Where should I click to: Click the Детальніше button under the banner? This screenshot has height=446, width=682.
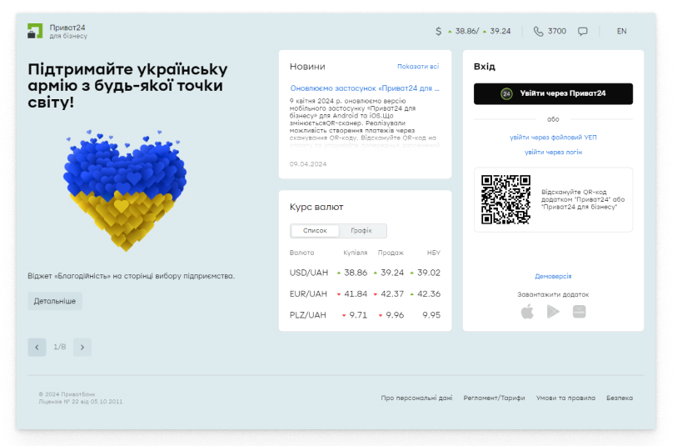click(55, 300)
